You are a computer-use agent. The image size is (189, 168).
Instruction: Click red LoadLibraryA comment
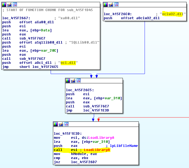(x=97, y=150)
